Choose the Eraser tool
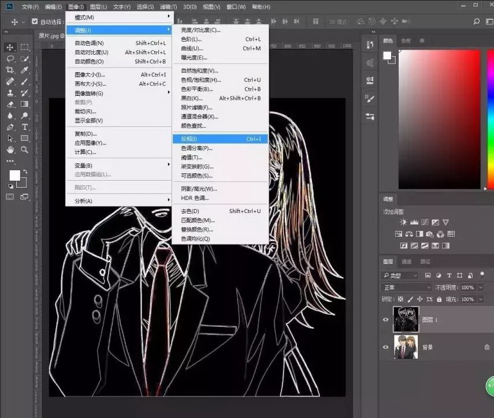 click(10, 104)
